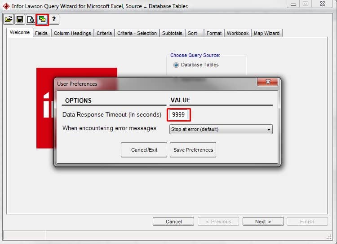Go to the Criteria - Selection tab
The height and width of the screenshot is (244, 337).
pos(137,33)
